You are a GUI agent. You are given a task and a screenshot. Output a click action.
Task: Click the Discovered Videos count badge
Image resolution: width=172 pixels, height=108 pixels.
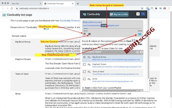(141, 52)
